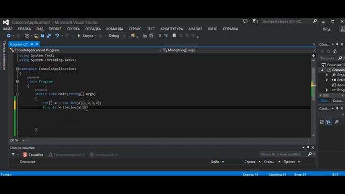The image size is (345, 194).
Task: Collapse the static void Main method block
Action: [17, 94]
